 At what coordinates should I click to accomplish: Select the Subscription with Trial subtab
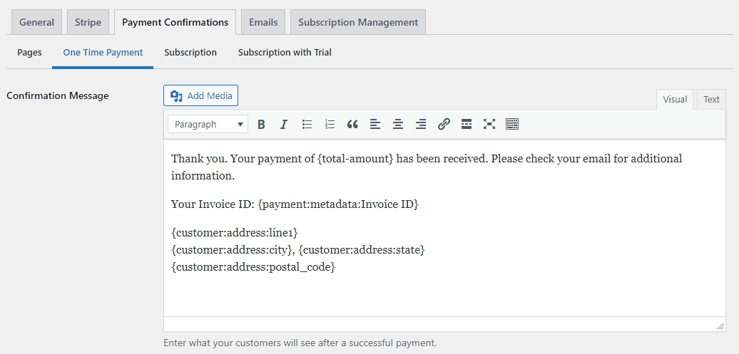(x=285, y=53)
